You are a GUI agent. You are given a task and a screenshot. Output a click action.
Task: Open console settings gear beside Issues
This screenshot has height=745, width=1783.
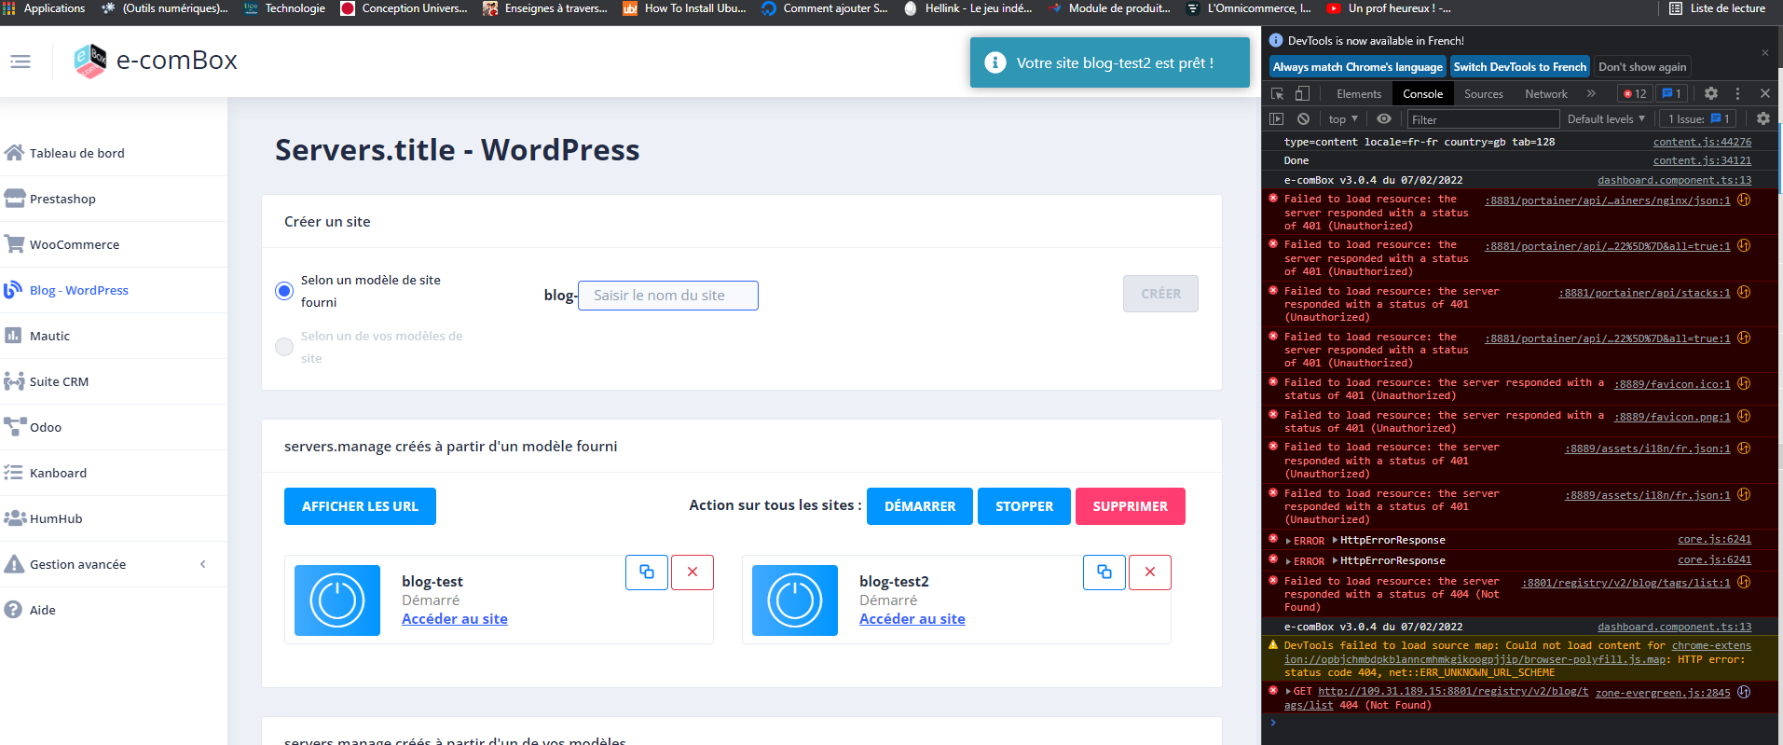pyautogui.click(x=1763, y=118)
